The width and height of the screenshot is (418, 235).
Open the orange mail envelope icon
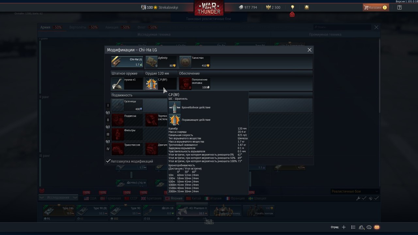[377, 227]
